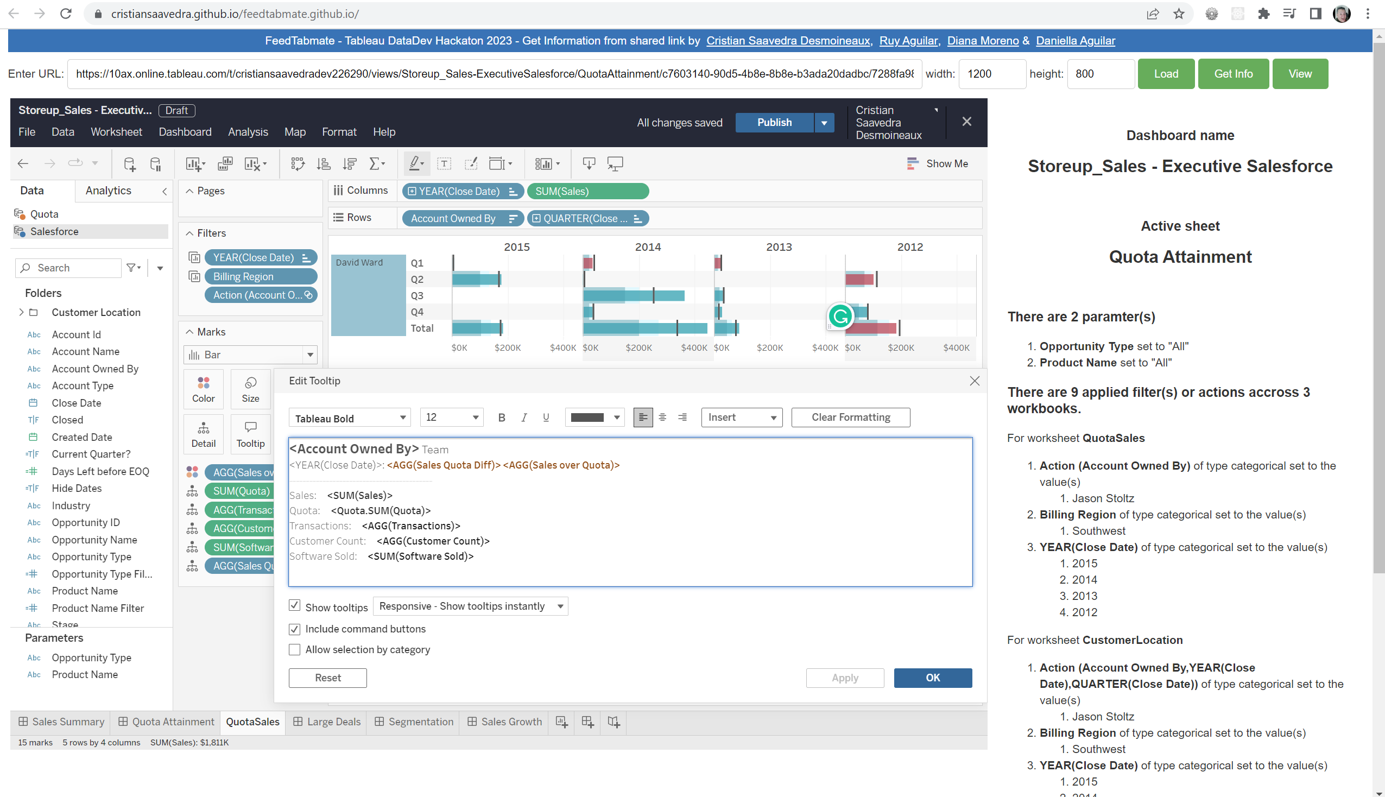
Task: Click the Sort Ascending toolbar icon
Action: [x=324, y=163]
